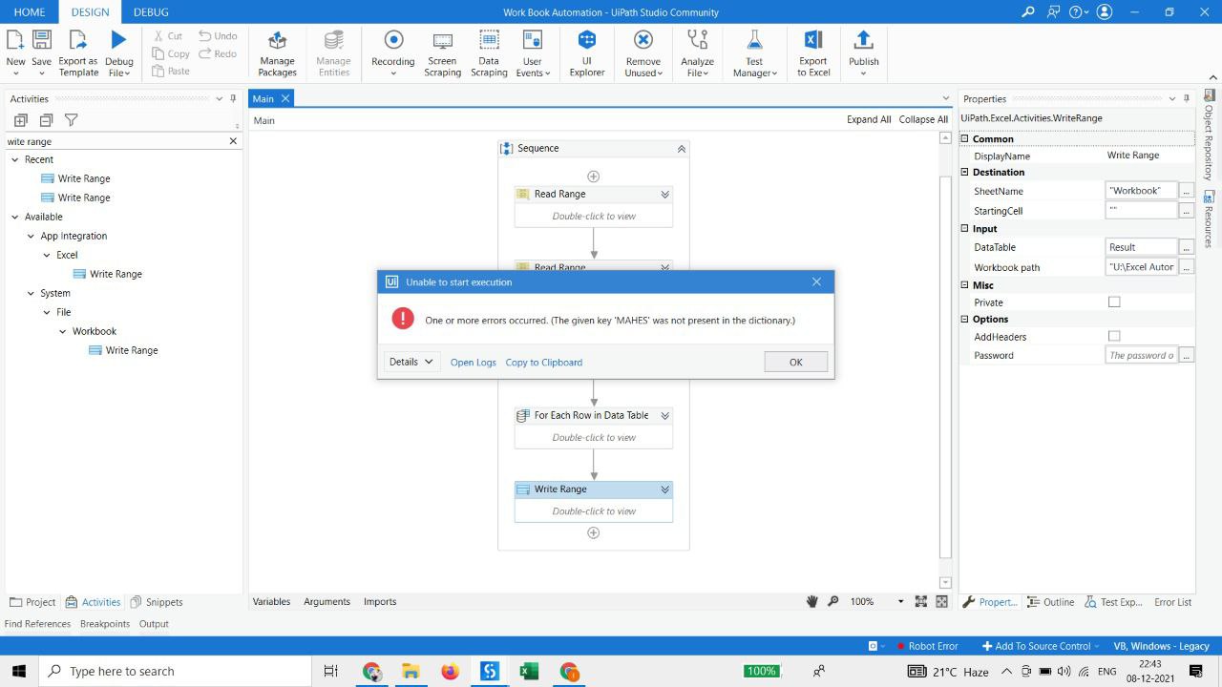Open the Imports panel

380,601
